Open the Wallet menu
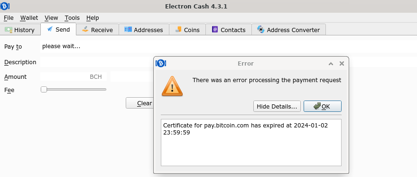This screenshot has height=177, width=417. click(29, 18)
